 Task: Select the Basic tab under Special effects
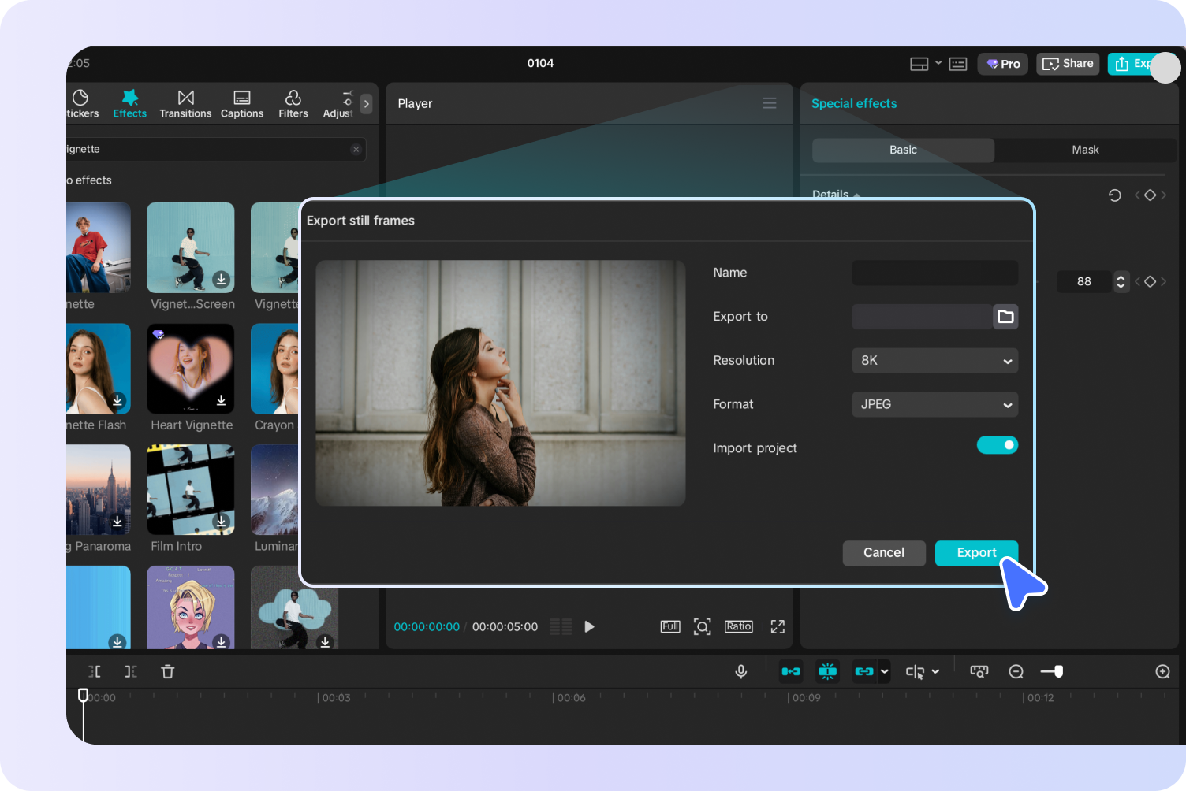pos(903,150)
